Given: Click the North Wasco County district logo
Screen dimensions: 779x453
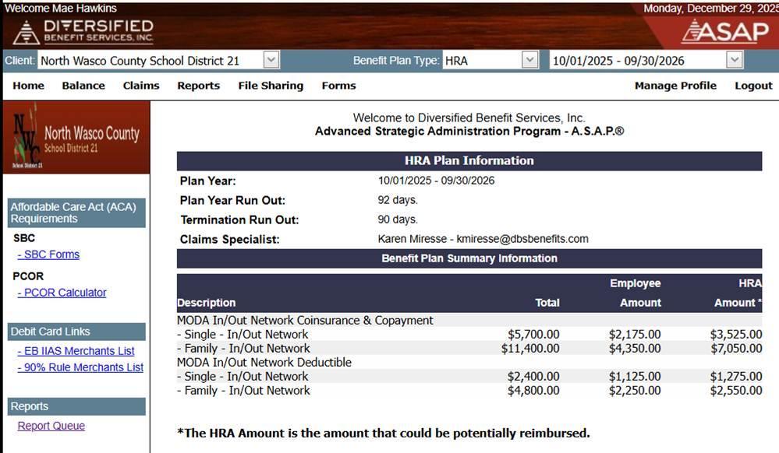Looking at the screenshot, I should (x=76, y=138).
